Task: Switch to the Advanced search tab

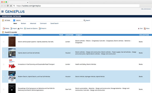Action: pyautogui.click(x=33, y=23)
